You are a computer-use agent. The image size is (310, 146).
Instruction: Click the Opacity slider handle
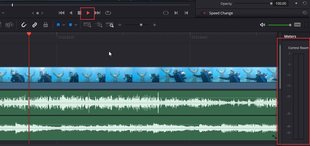click(271, 4)
